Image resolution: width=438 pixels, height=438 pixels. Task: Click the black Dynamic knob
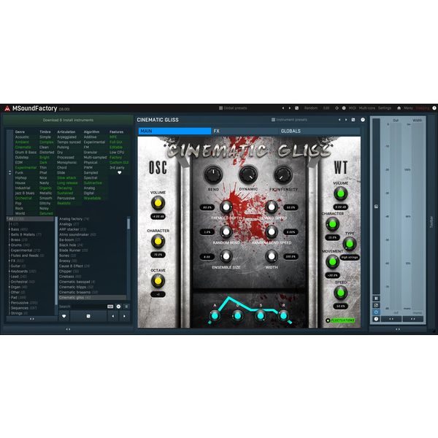click(x=248, y=174)
